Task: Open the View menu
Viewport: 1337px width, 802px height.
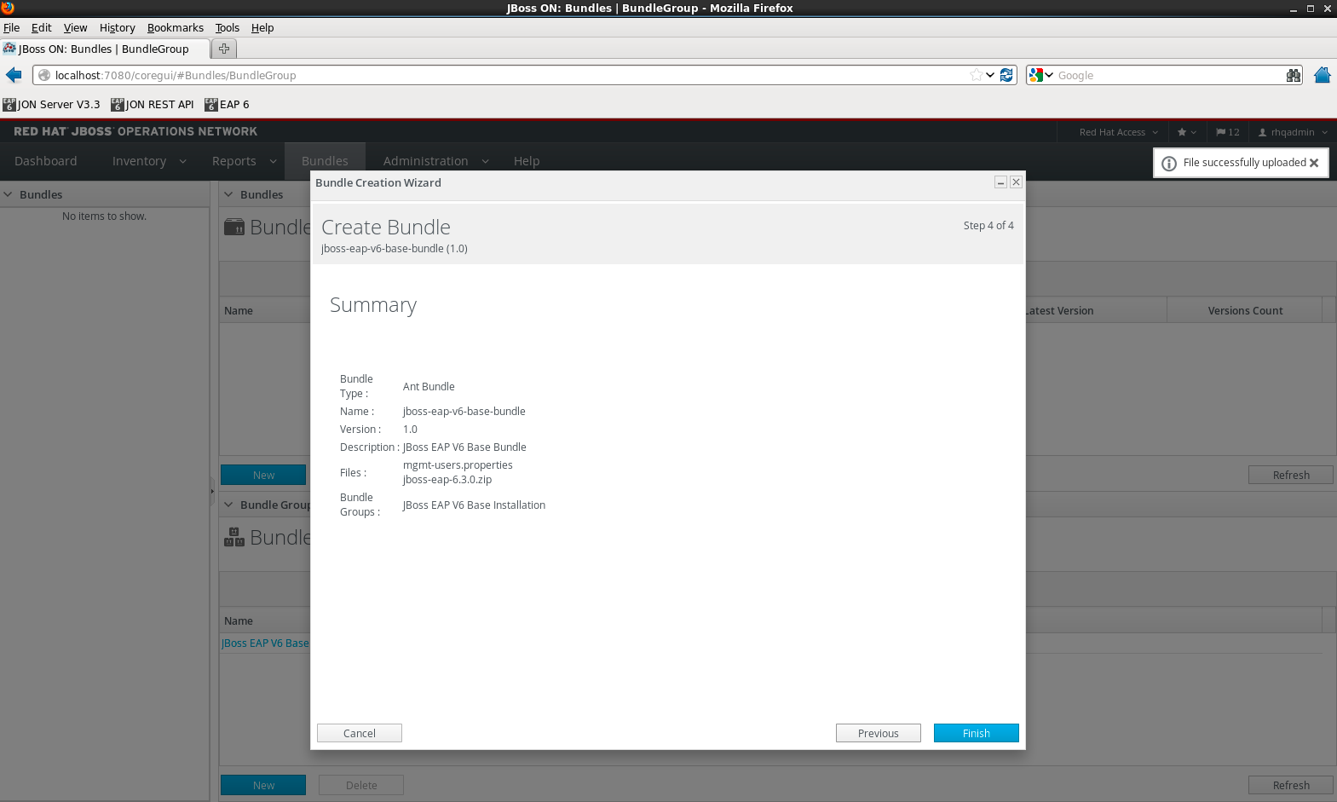Action: coord(75,27)
